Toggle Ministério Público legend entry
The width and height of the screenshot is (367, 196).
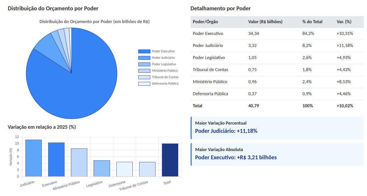(165, 71)
